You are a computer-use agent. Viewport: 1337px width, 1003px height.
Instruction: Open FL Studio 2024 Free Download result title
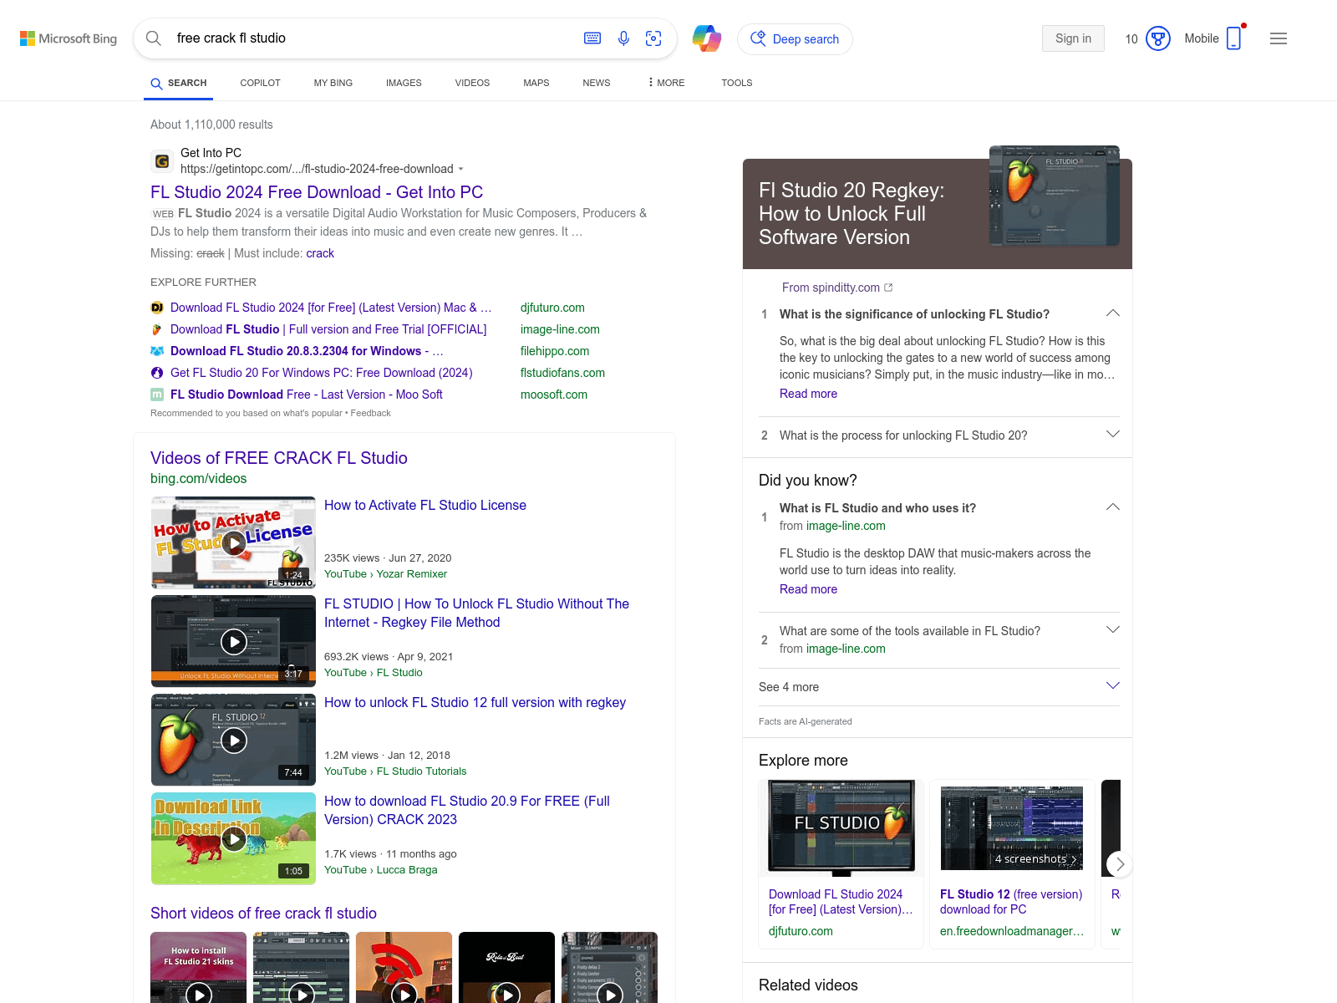tap(317, 192)
